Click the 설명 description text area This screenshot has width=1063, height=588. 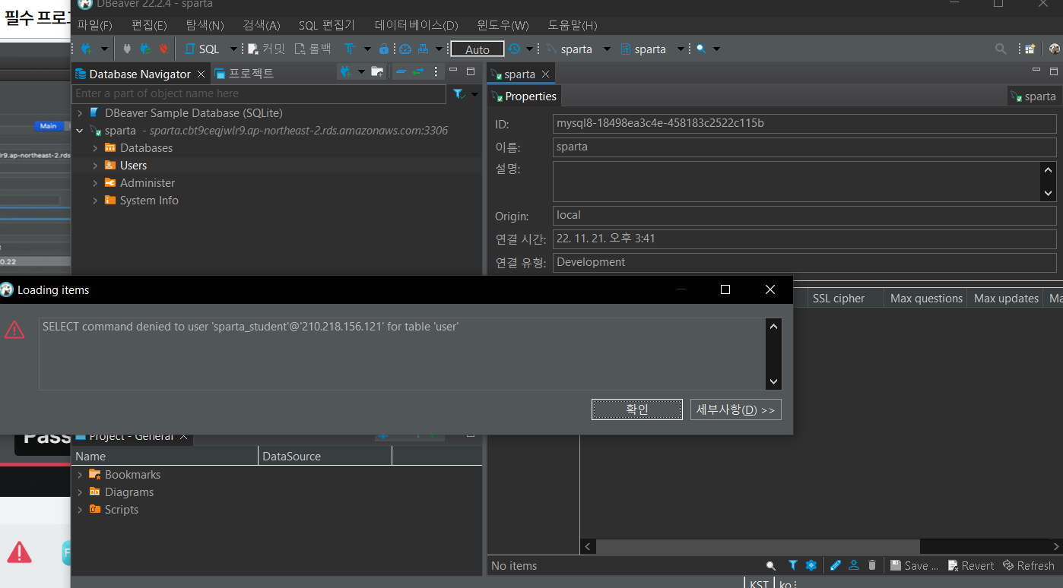coord(796,181)
